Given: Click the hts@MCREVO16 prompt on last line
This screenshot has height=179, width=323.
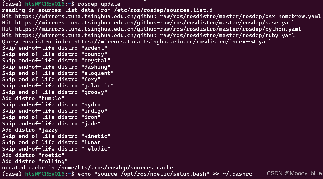Looking at the screenshot, I should pos(45,174).
